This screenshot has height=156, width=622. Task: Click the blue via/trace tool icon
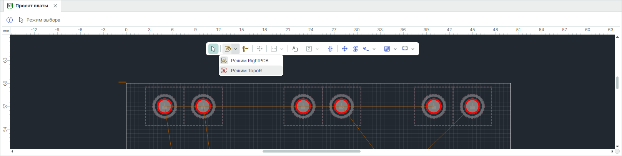coord(366,49)
